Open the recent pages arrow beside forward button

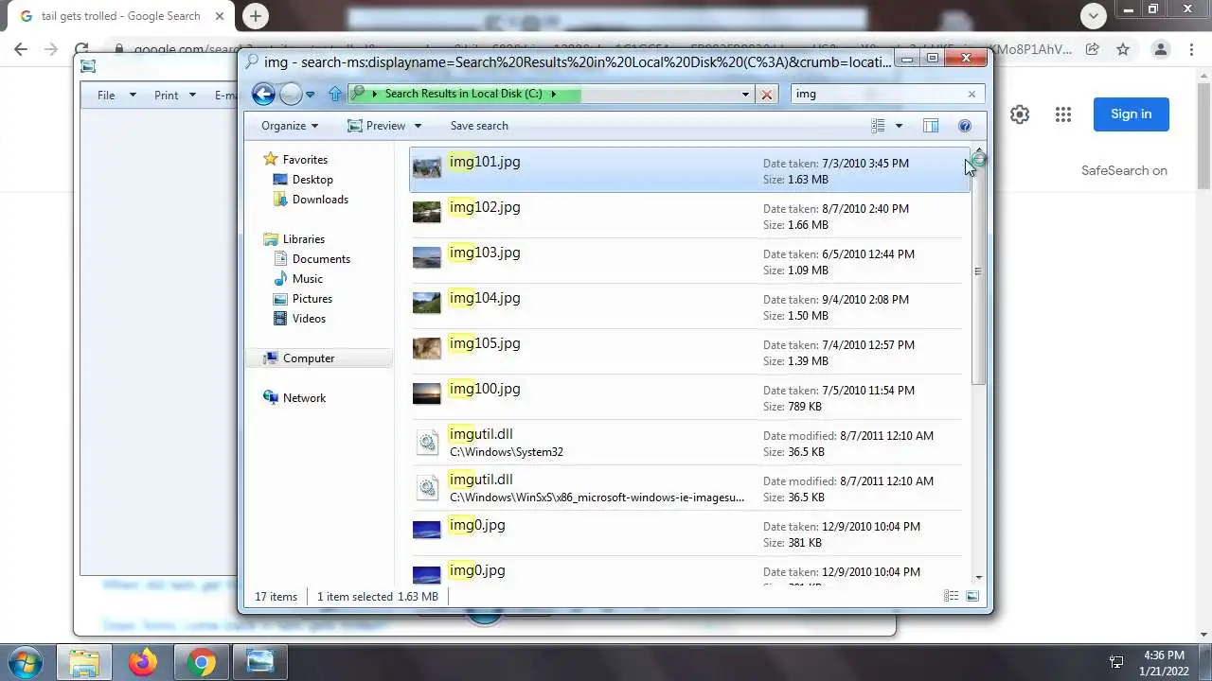coord(310,95)
